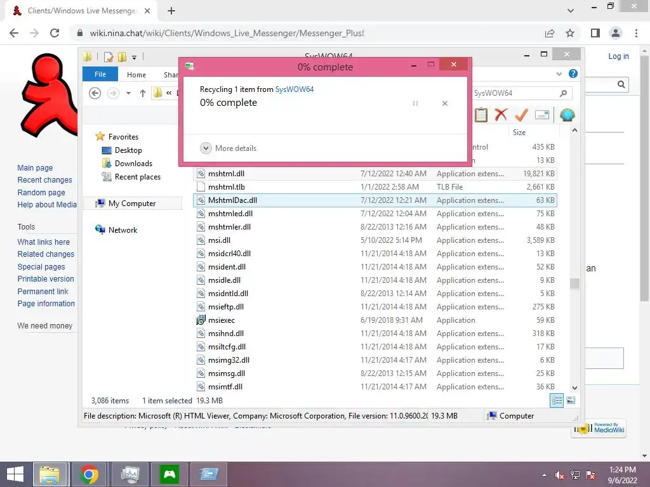The width and height of the screenshot is (650, 487).
Task: Bookmark this page with star icon
Action: pos(570,33)
